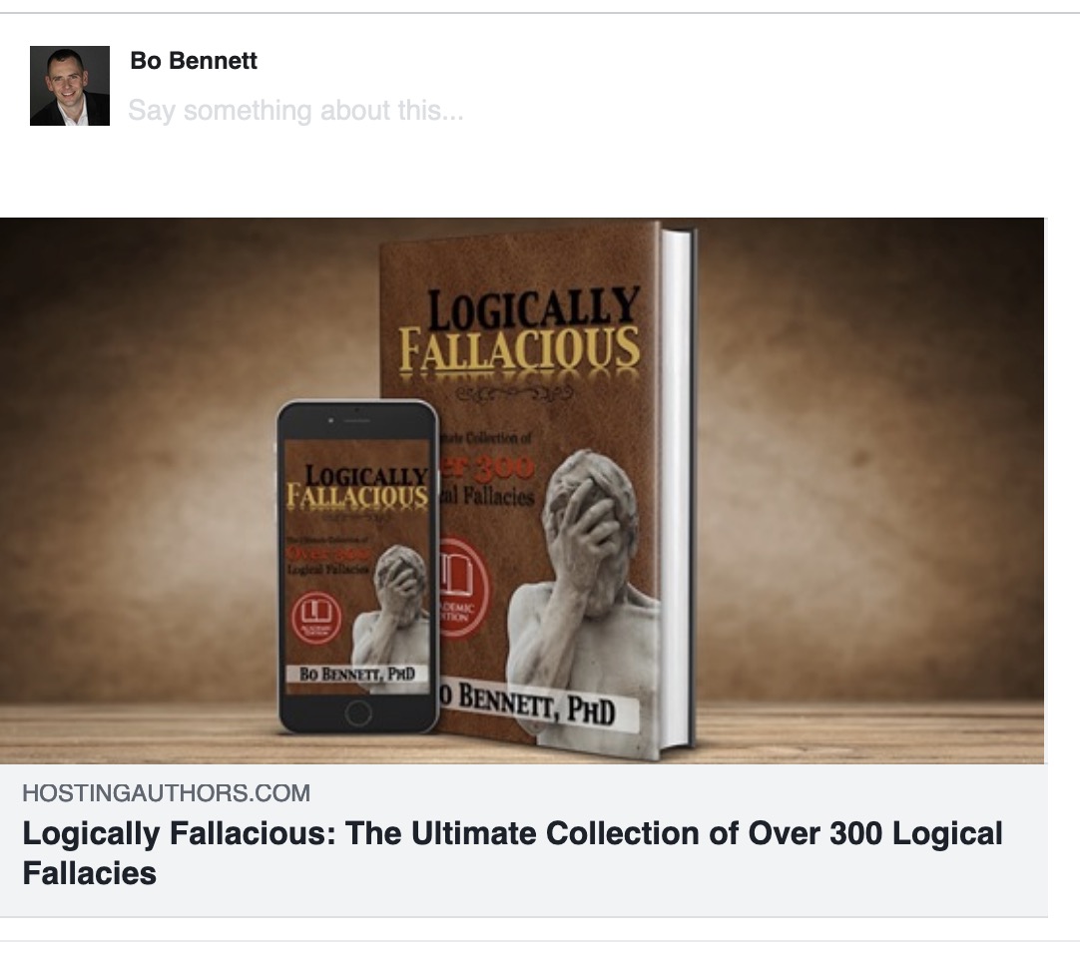Click the facepalm statue on the phone screen

(x=394, y=605)
